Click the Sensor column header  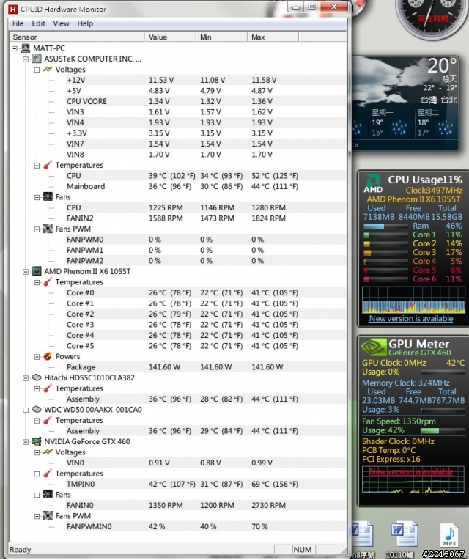tap(77, 37)
